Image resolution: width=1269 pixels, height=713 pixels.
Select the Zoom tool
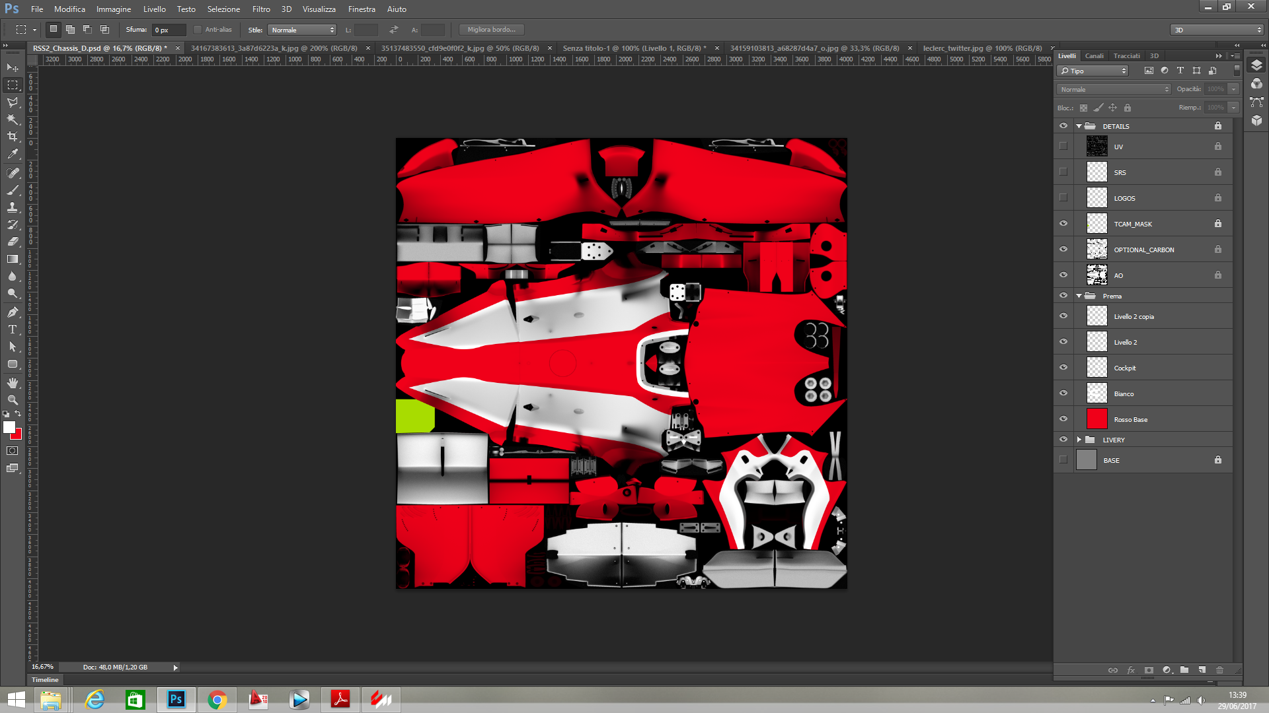tap(13, 400)
